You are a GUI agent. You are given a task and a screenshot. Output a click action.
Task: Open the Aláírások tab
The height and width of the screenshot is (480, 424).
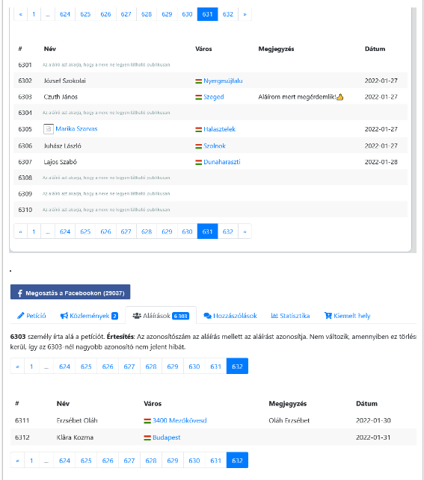(161, 316)
